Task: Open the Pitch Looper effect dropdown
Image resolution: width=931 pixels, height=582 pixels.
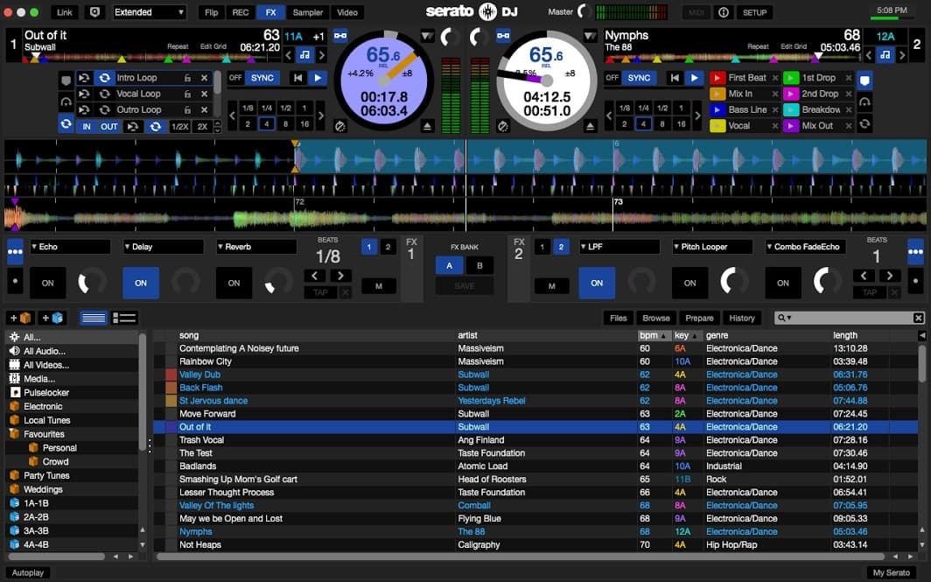Action: click(x=710, y=246)
